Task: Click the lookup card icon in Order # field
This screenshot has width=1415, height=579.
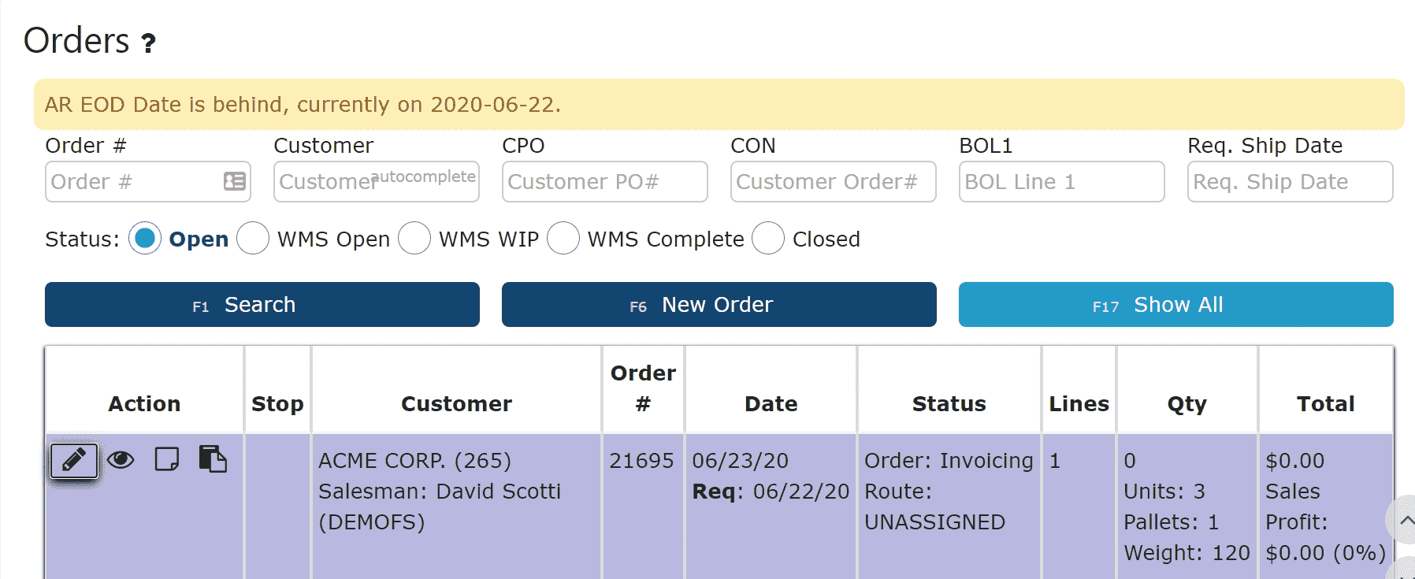Action: click(234, 182)
